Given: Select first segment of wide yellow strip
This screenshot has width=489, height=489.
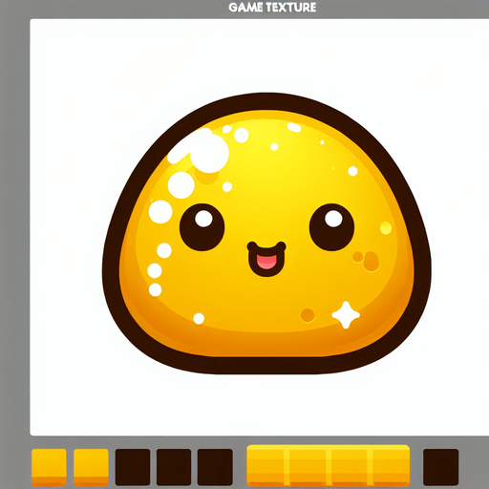Looking at the screenshot, I should [x=266, y=466].
